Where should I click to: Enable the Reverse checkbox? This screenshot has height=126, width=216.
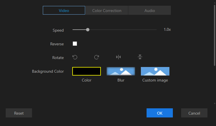(x=75, y=44)
